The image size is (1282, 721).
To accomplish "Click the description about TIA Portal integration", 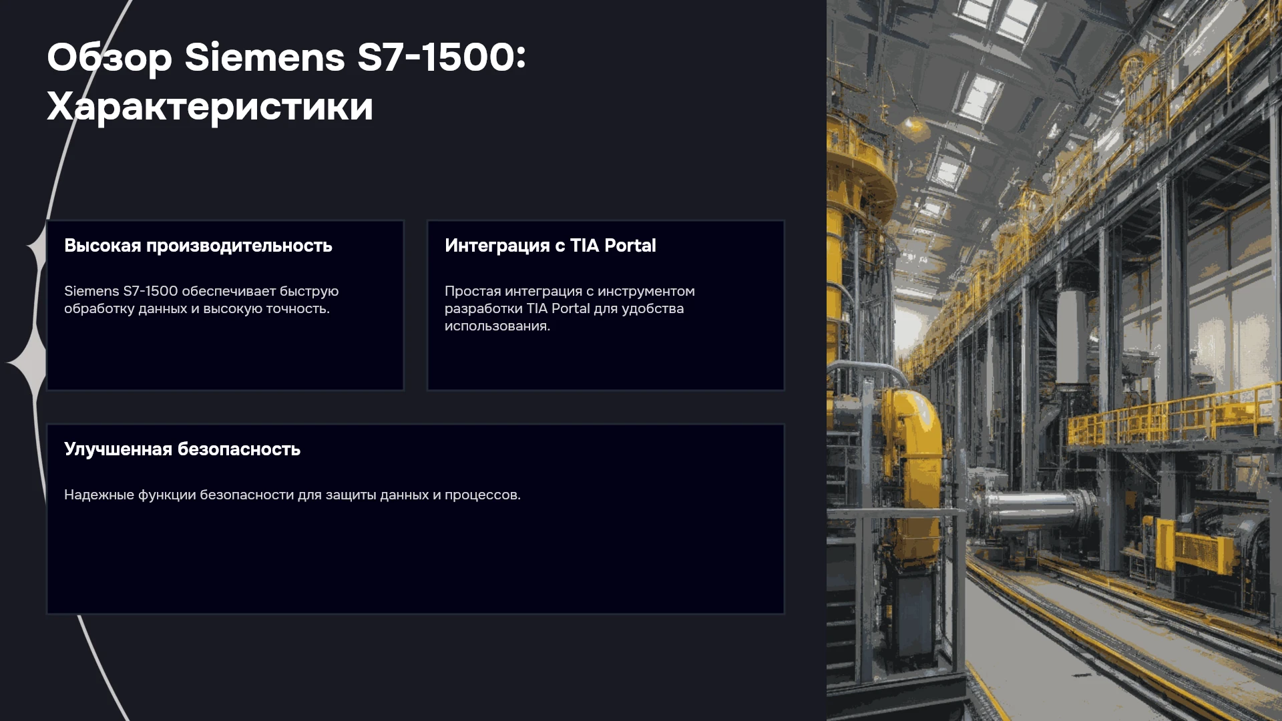I will [x=570, y=308].
